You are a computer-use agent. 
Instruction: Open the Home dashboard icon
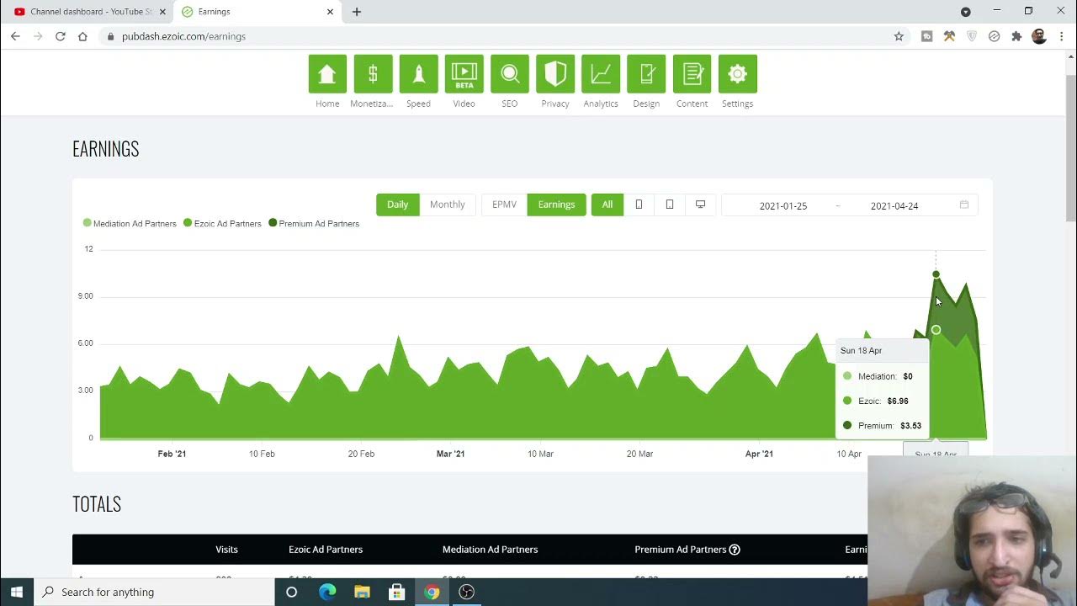pyautogui.click(x=327, y=74)
